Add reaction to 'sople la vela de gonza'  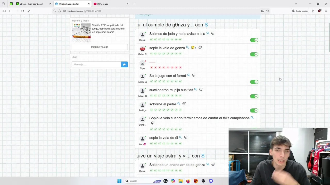pos(200,48)
